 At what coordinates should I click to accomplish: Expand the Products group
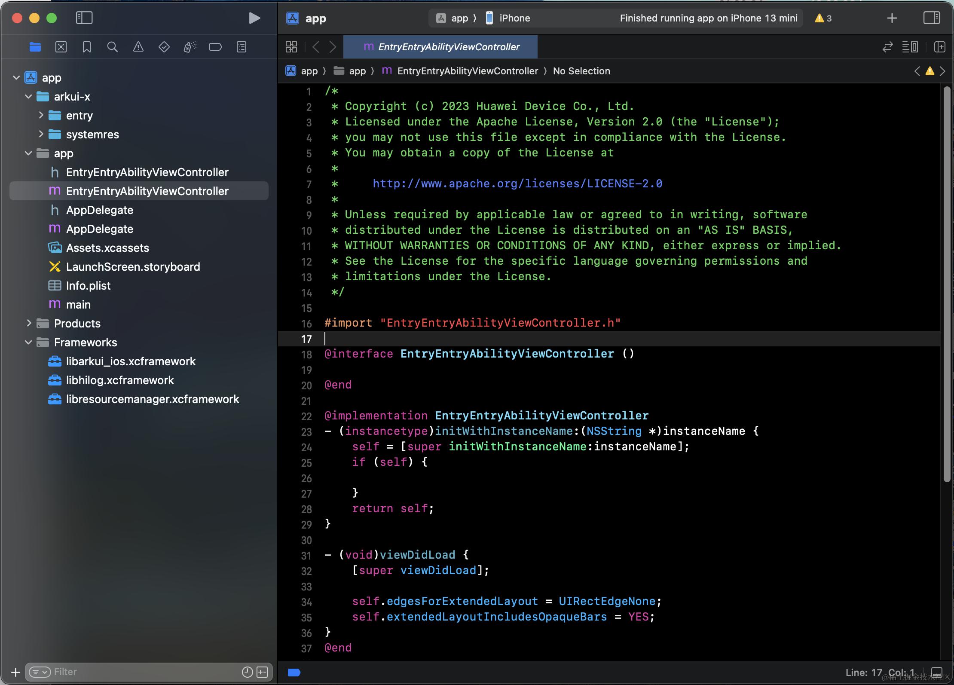pos(29,323)
